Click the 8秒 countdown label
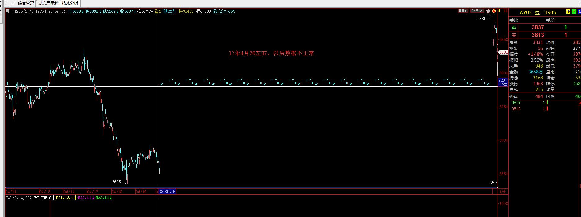The width and height of the screenshot is (581, 217). pos(494,182)
